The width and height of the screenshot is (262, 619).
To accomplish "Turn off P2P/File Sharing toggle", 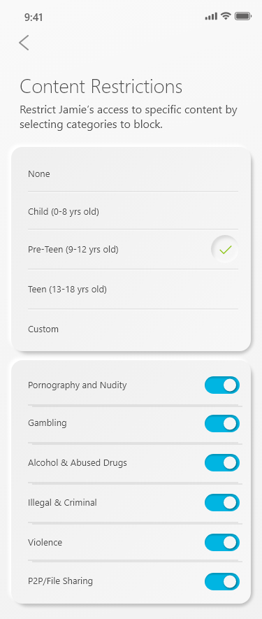I will pos(221,581).
